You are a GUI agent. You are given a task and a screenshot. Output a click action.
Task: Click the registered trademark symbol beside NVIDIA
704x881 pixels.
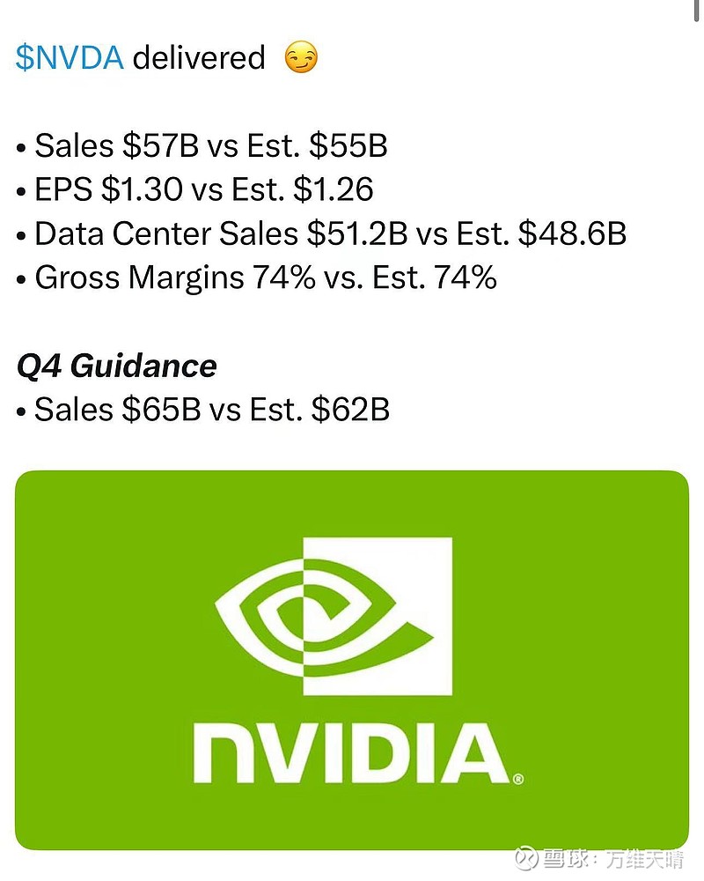518,779
